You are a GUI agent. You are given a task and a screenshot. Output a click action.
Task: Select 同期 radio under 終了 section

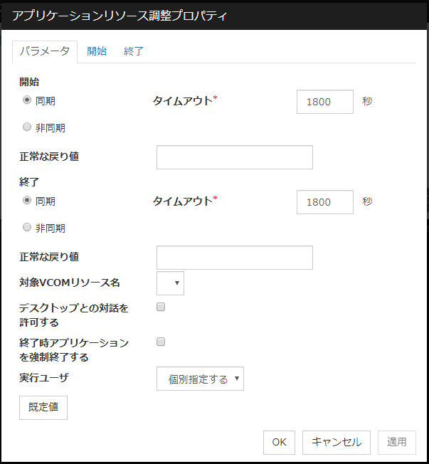(28, 201)
